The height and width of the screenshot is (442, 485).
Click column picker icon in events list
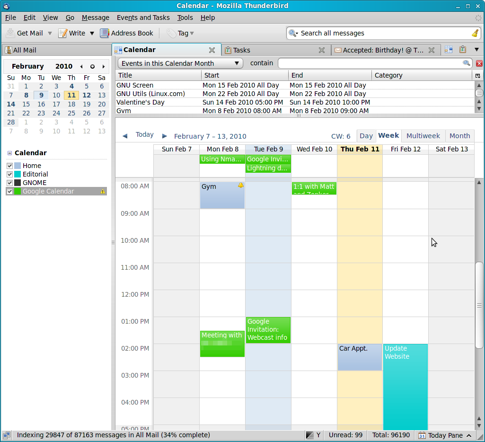click(x=477, y=76)
